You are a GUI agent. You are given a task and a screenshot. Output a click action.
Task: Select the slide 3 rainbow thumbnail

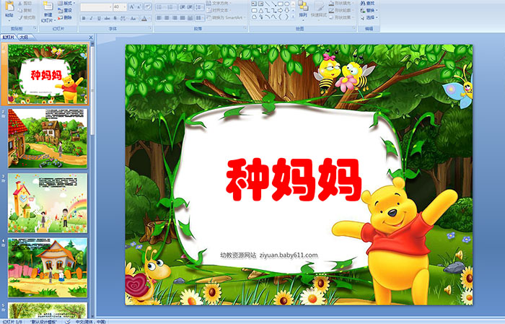48,202
